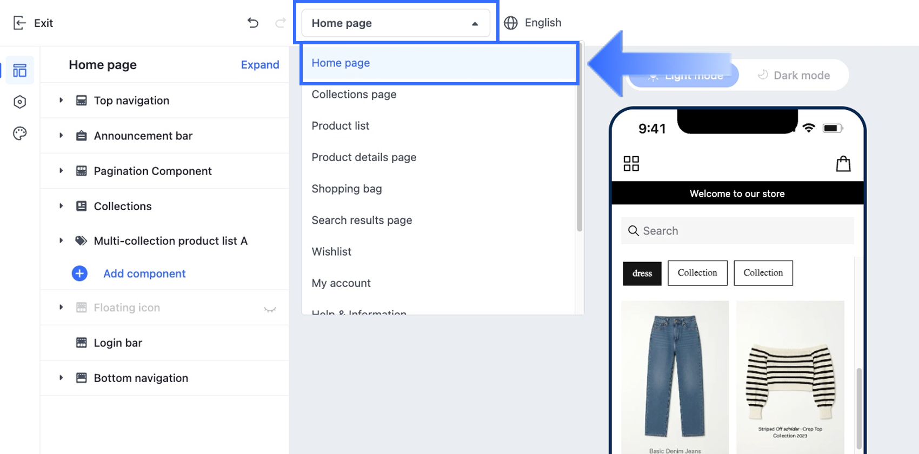Click the globe language icon

(x=511, y=23)
